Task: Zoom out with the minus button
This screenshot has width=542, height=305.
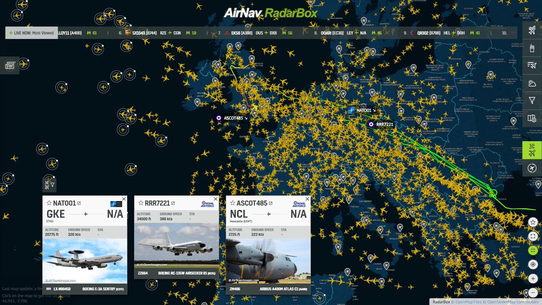Action: click(533, 293)
